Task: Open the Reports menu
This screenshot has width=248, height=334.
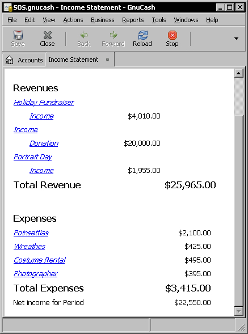Action: coord(133,20)
